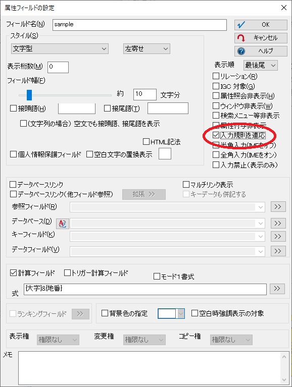292x387 pixels.
Task: Click the >> button next to データフィールド
Action: coord(278,251)
